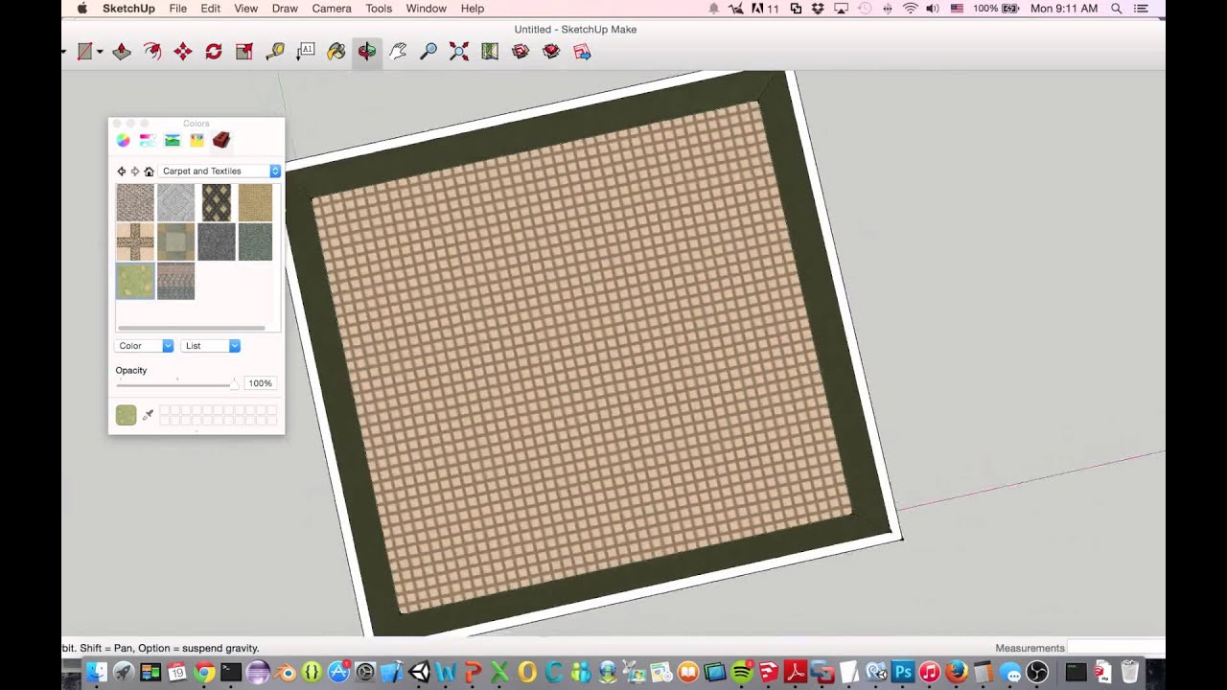The image size is (1227, 690).
Task: Expand the line tool dropdown arrow
Action: [100, 52]
